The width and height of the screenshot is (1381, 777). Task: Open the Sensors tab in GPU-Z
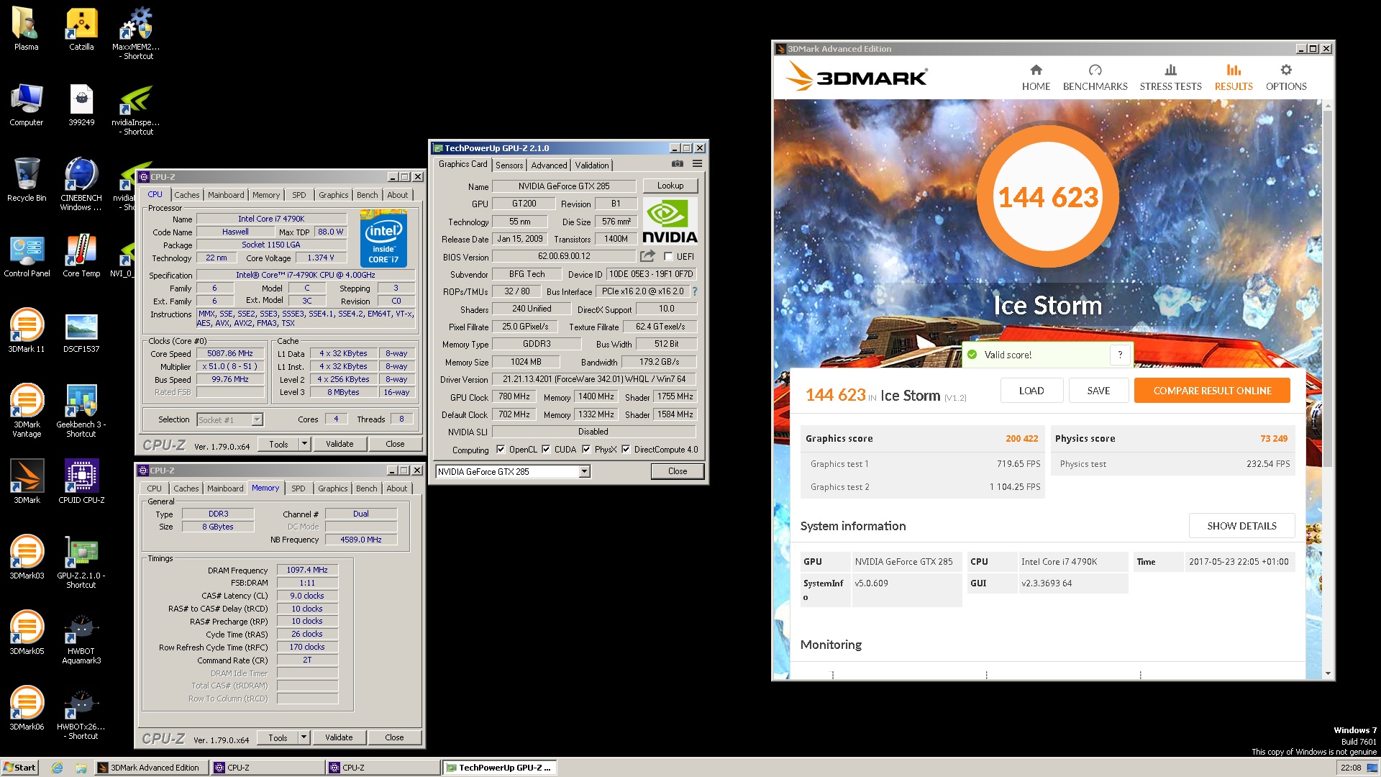tap(509, 165)
